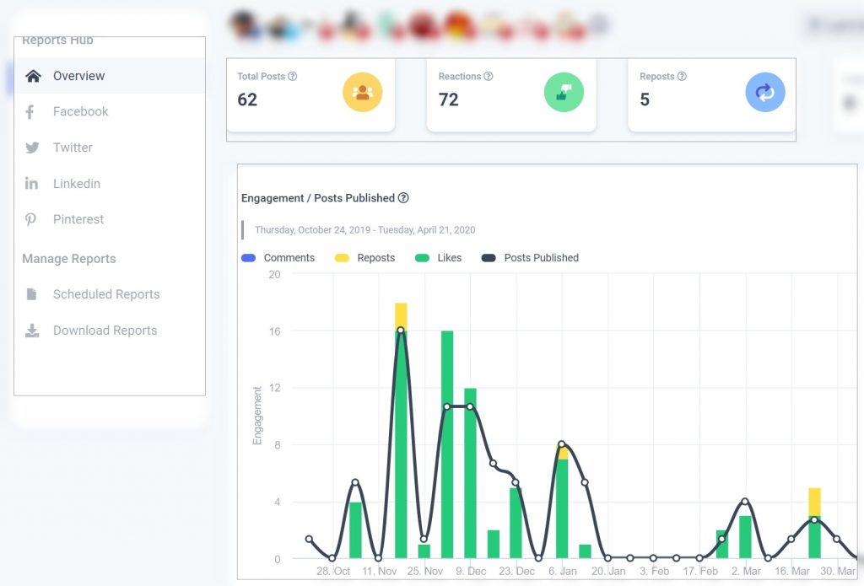Image resolution: width=864 pixels, height=586 pixels.
Task: Click the Reposts value 5
Action: click(645, 99)
